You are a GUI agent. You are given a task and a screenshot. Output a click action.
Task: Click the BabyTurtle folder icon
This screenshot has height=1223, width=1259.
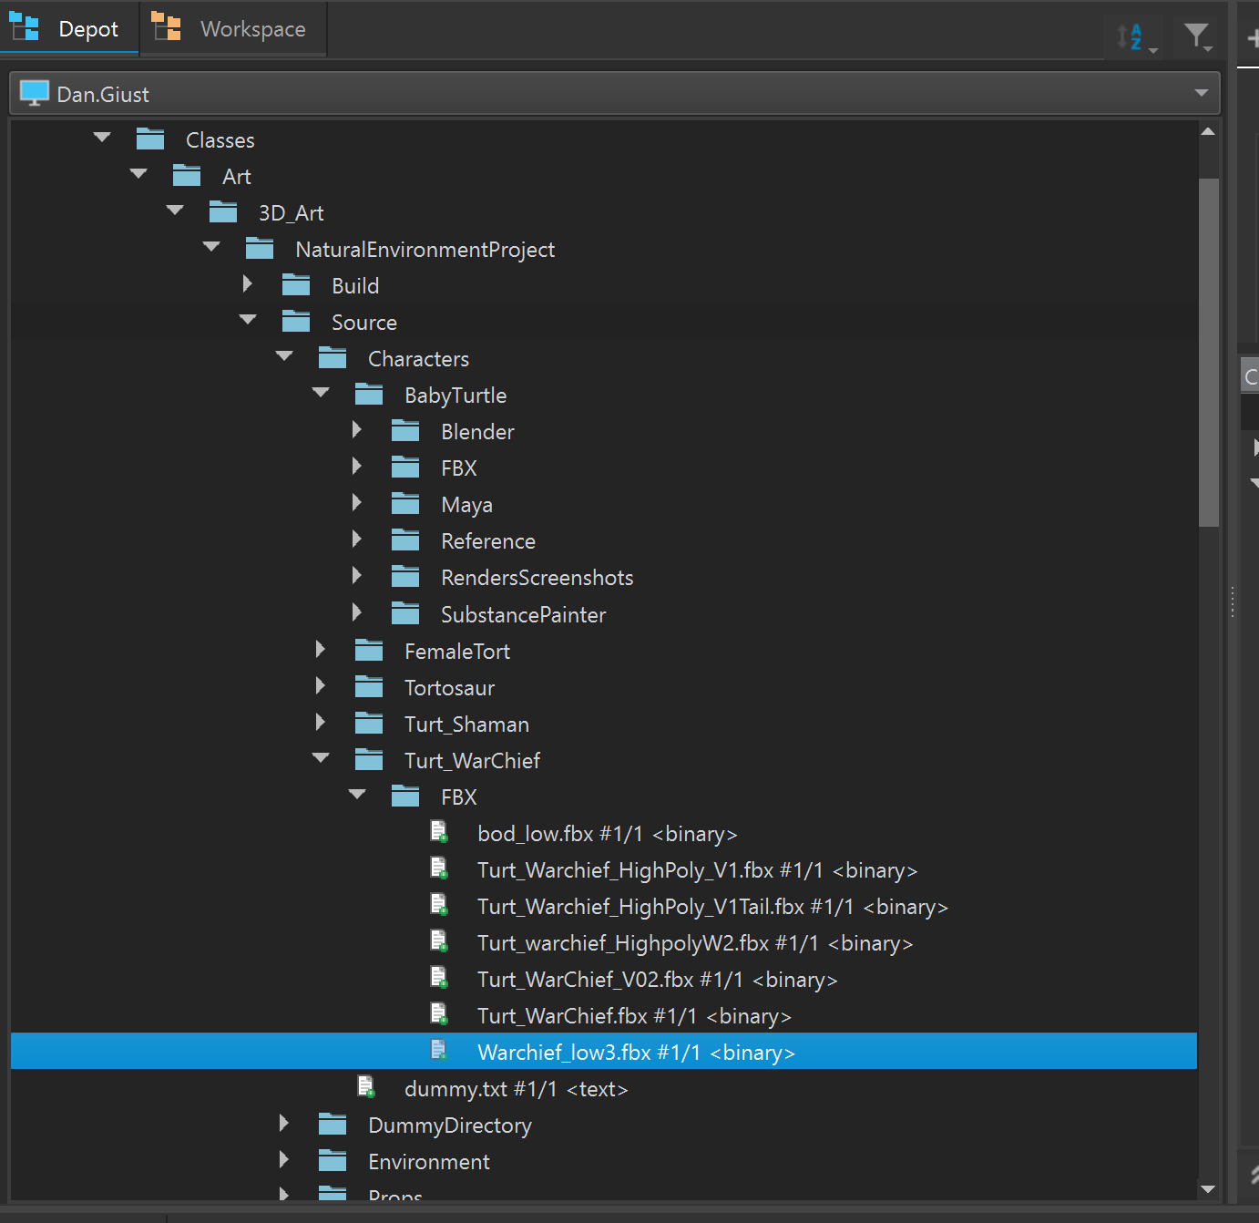point(369,395)
